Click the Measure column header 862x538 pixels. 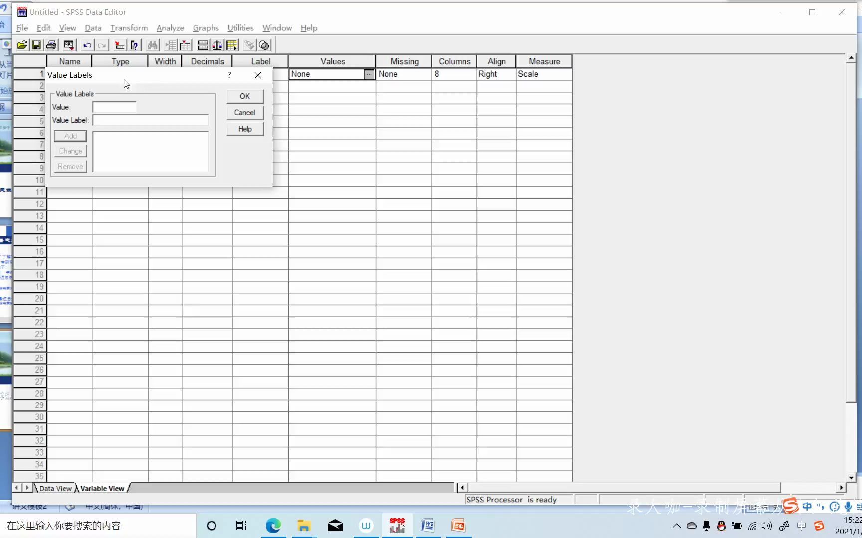544,61
